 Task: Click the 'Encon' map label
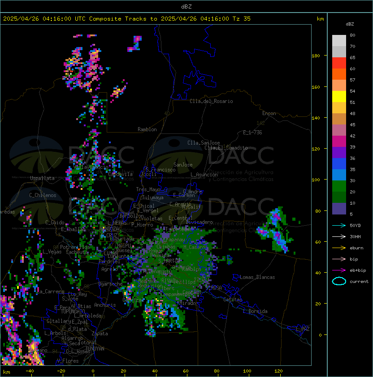tap(269, 113)
